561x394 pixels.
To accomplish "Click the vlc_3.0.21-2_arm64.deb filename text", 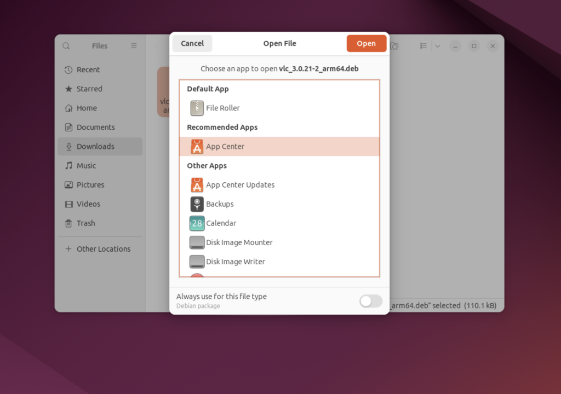I will [x=319, y=68].
